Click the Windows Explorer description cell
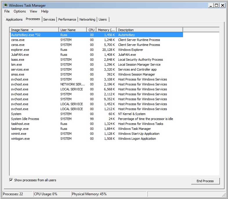Image resolution: width=228 pixels, height=199 pixels. coord(131,50)
